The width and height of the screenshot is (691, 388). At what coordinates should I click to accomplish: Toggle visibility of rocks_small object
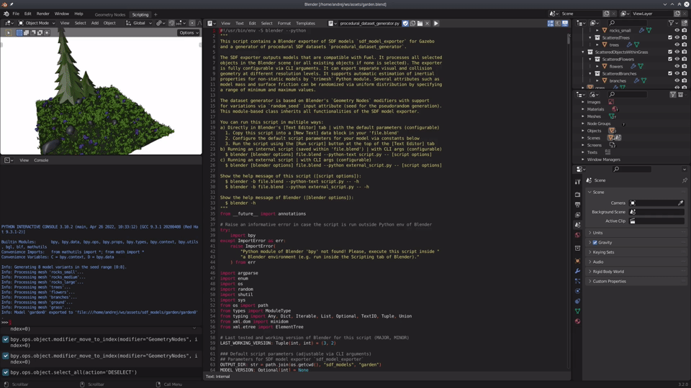click(x=677, y=30)
